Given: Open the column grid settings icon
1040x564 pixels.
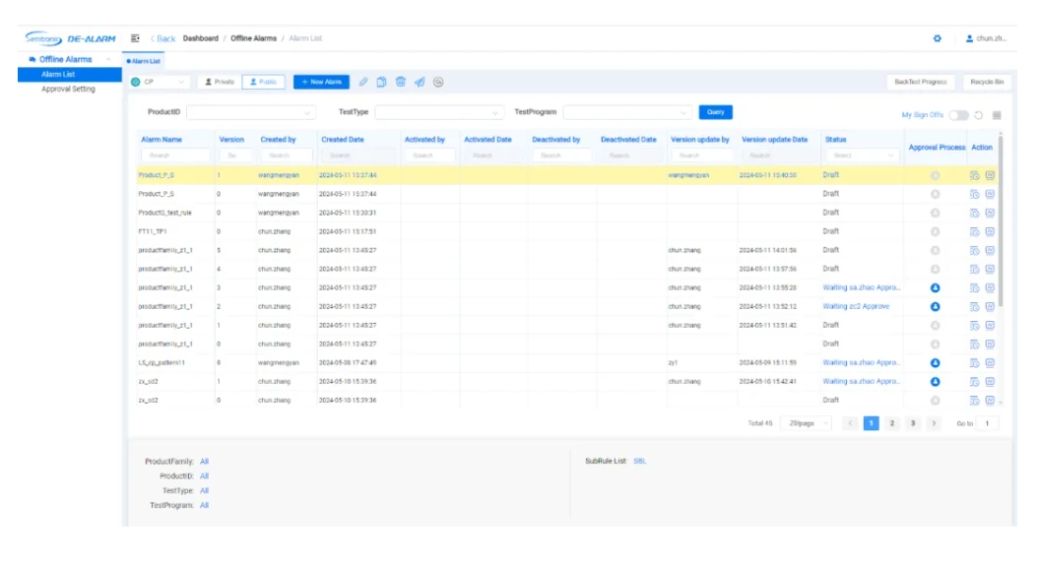Looking at the screenshot, I should pyautogui.click(x=997, y=115).
